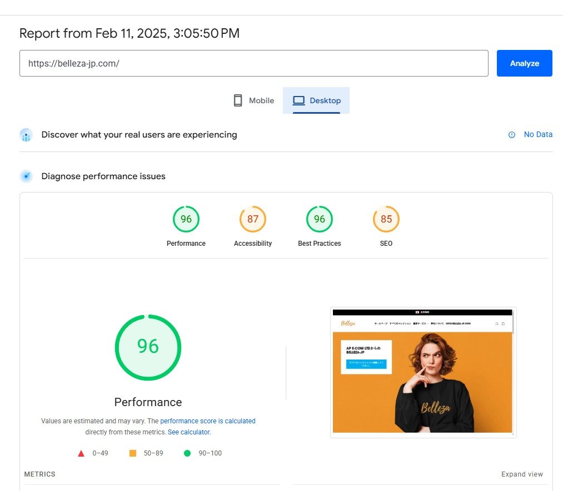Click the SEO score gauge showing 85

pyautogui.click(x=386, y=219)
